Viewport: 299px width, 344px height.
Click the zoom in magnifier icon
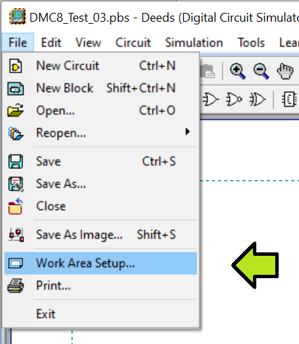point(237,71)
